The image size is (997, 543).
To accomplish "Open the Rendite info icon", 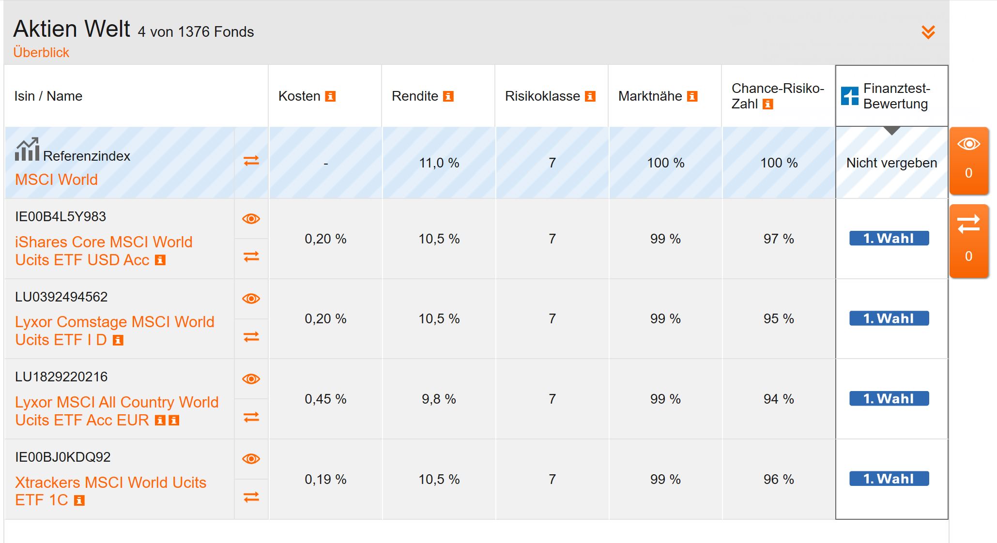I will [x=448, y=96].
